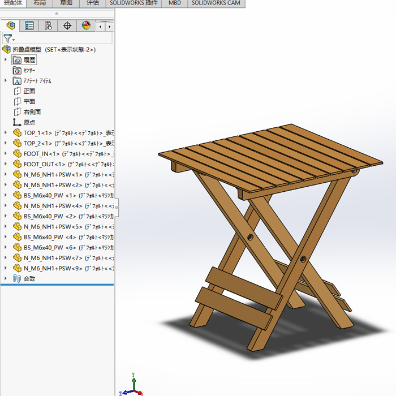Select the 平面 plane
The image size is (396, 396).
coord(24,101)
